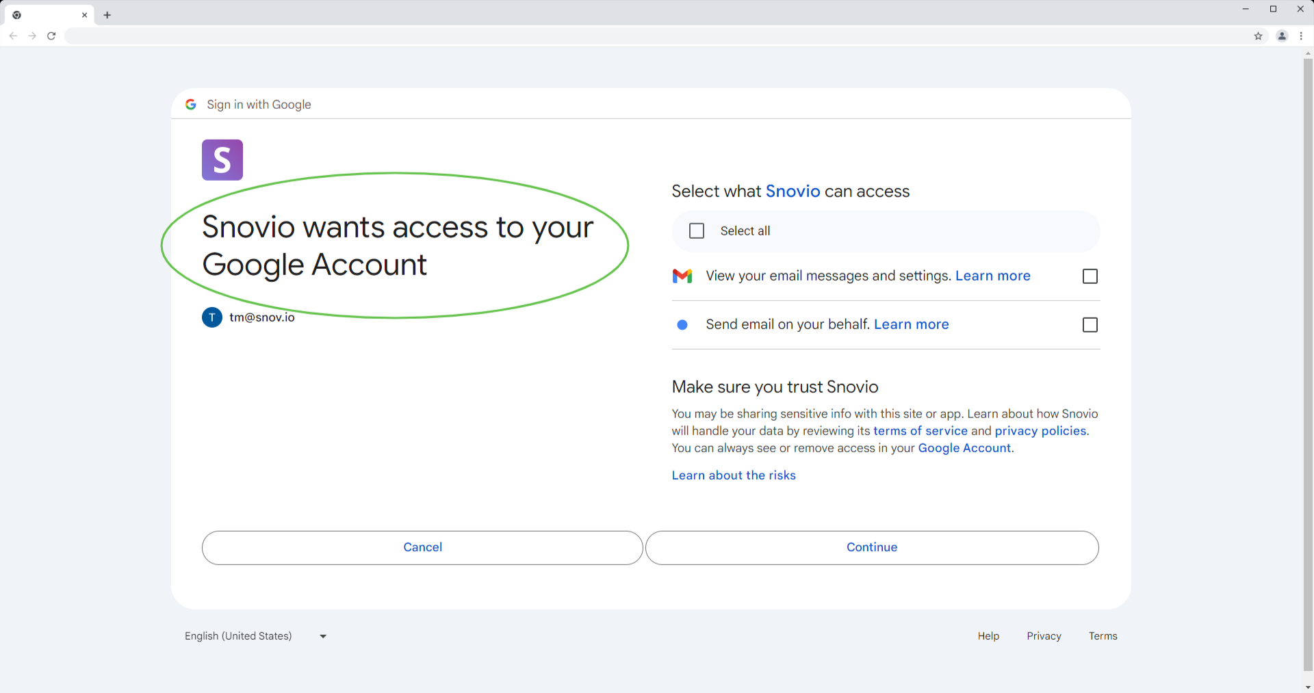Image resolution: width=1314 pixels, height=693 pixels.
Task: Click the purple Snovio S logo
Action: [222, 160]
